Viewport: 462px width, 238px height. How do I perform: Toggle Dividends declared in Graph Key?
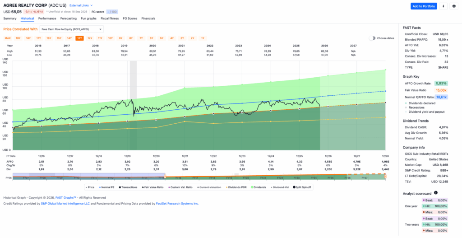click(x=420, y=103)
